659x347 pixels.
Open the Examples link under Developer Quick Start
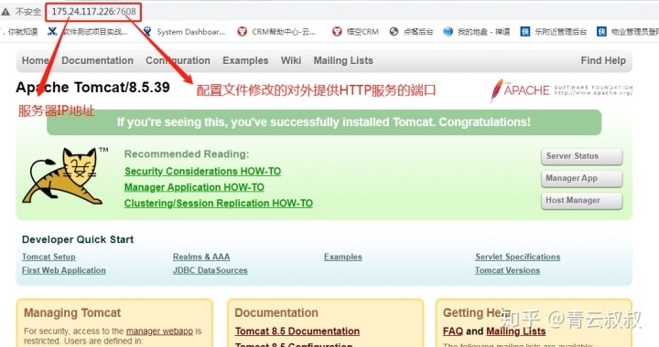[x=343, y=257]
